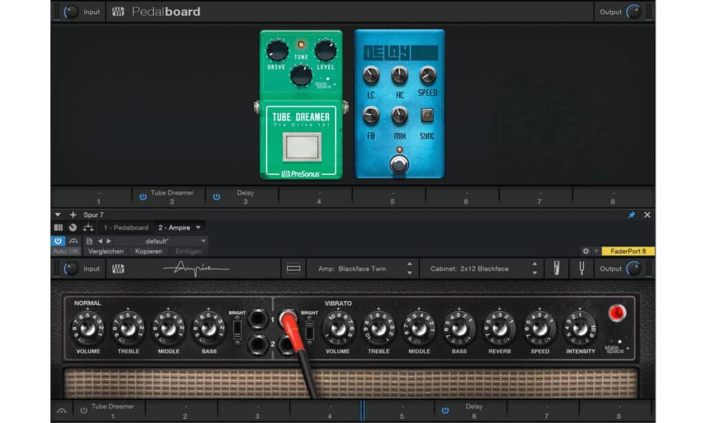Switch to the 1 - Pedalboard tab
The height and width of the screenshot is (423, 706).
(126, 228)
